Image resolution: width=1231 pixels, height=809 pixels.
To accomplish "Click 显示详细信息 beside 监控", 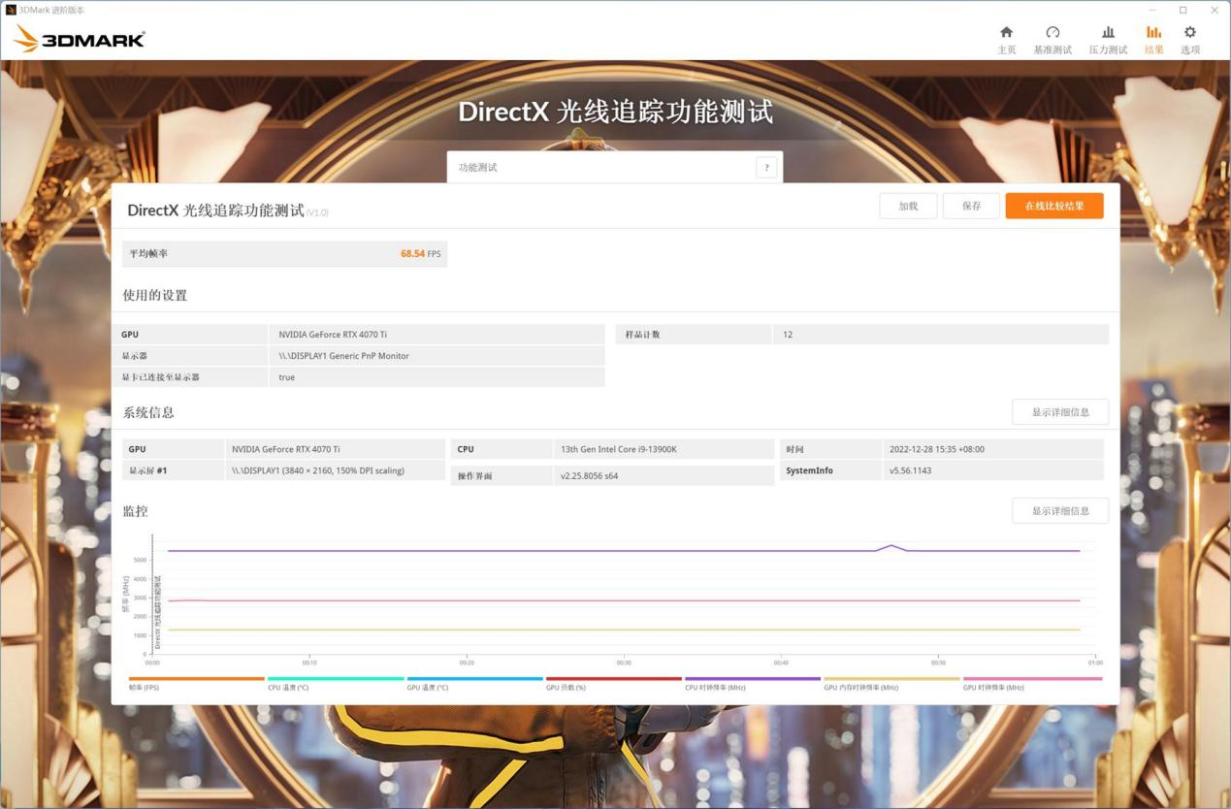I will 1060,511.
